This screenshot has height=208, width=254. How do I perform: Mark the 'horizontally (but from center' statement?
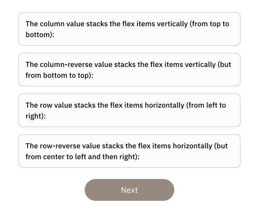[x=129, y=151]
